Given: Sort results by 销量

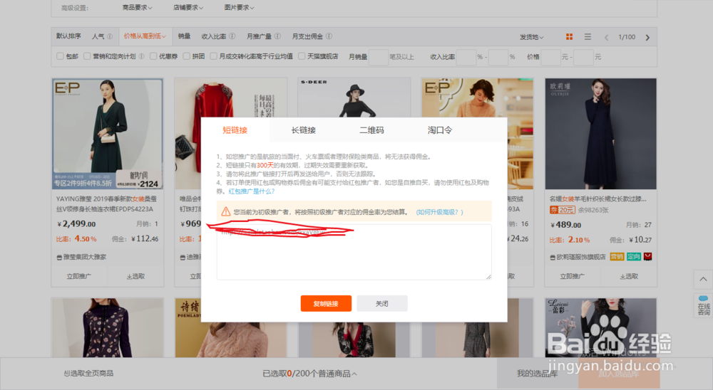Looking at the screenshot, I should (x=184, y=36).
